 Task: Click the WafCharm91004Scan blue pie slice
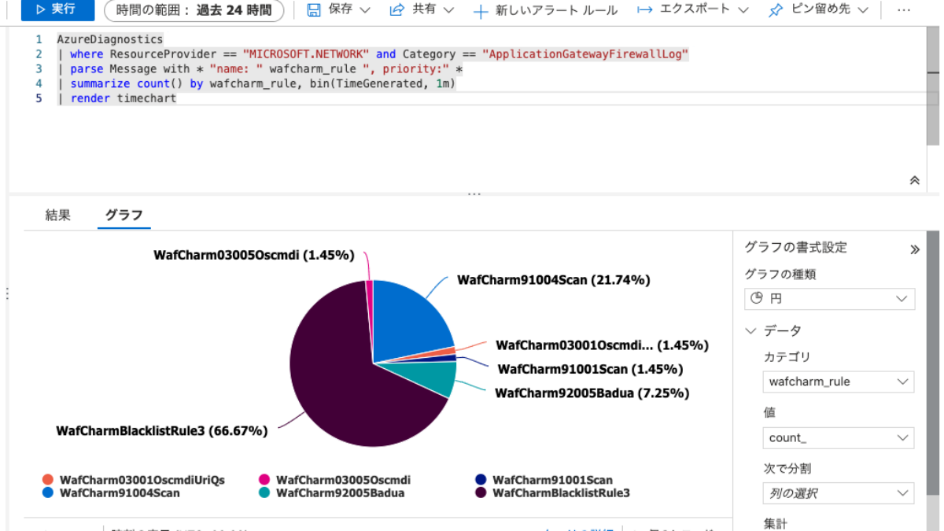tap(405, 321)
